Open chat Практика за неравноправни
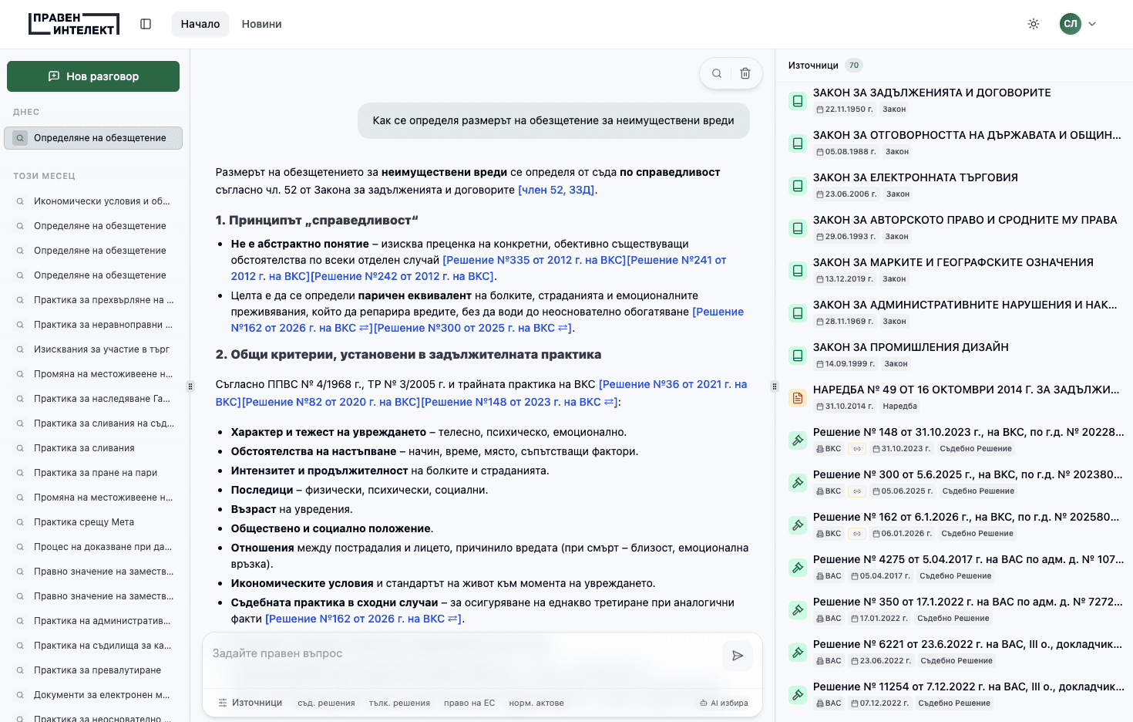Viewport: 1133px width, 722px height. [93, 325]
